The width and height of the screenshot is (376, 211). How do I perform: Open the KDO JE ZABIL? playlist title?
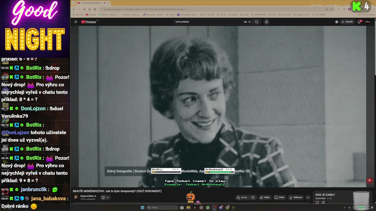coord(325,195)
